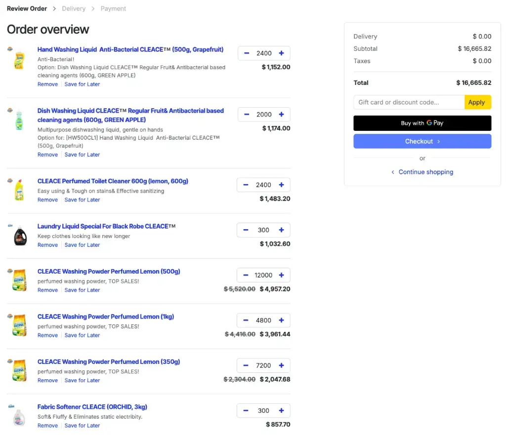Increase quantity of Hand Washing Liquid Grapefruit

click(281, 53)
